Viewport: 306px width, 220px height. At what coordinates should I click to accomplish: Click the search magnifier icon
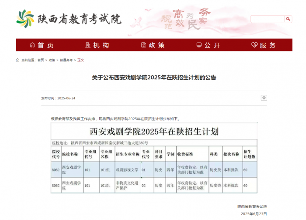[x=288, y=19]
